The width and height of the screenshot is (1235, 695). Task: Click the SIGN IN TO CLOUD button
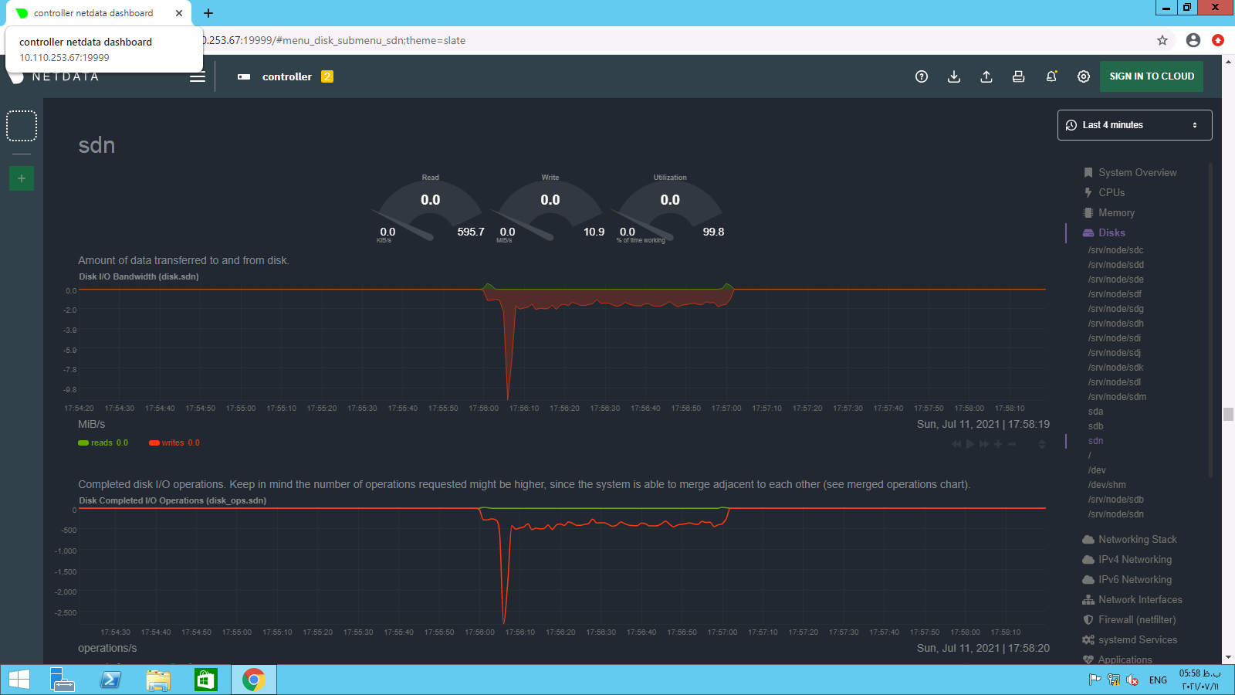click(x=1151, y=76)
